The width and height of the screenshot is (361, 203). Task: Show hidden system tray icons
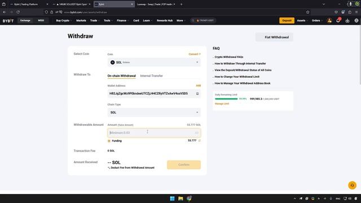pos(294,198)
